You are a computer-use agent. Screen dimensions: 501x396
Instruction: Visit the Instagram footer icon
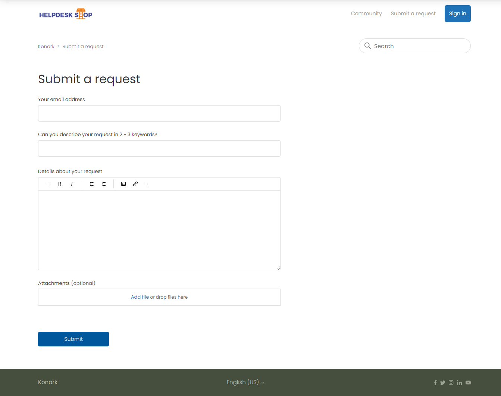click(x=451, y=383)
